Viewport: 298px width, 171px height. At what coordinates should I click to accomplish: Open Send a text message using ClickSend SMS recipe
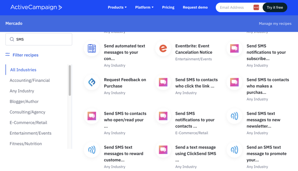point(196,154)
